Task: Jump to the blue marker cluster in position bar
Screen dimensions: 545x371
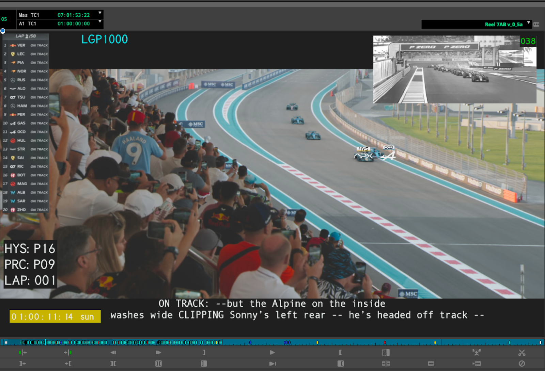Action: tap(287, 342)
